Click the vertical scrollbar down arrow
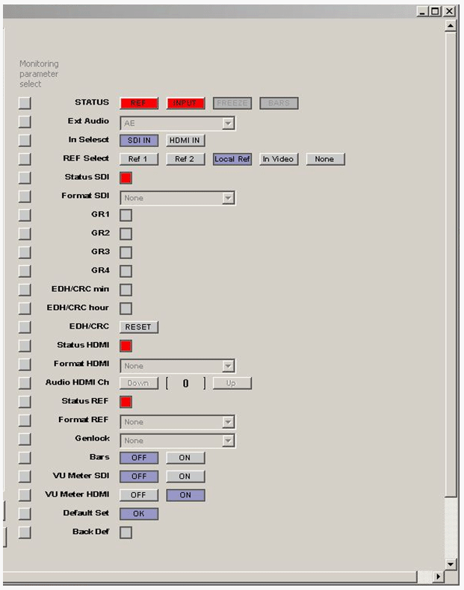This screenshot has width=464, height=590. (x=450, y=564)
